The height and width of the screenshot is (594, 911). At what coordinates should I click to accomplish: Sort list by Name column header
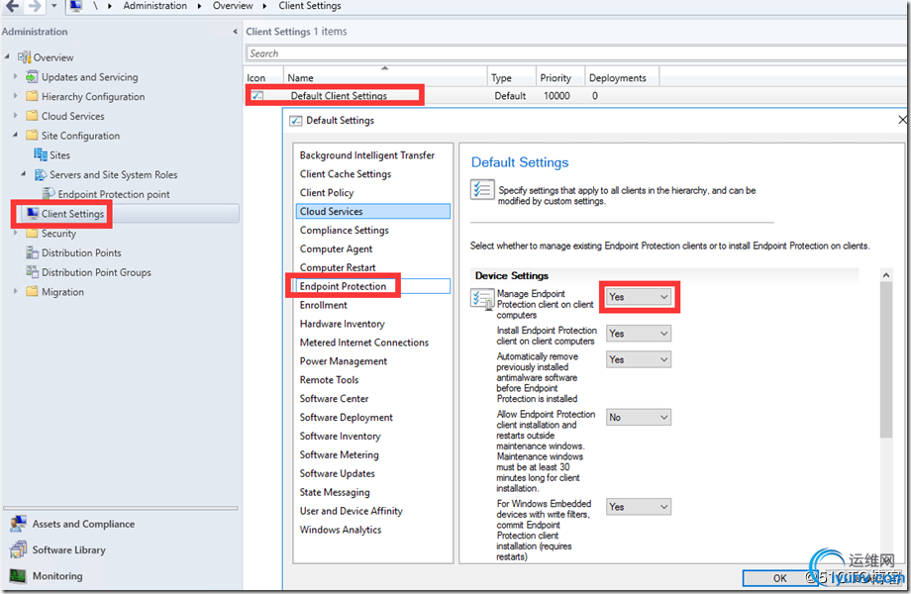coord(384,77)
